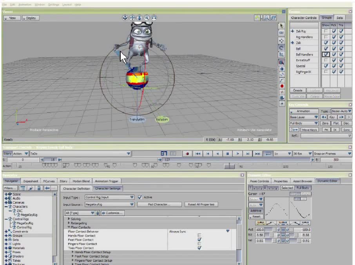Open the Asset Browser tab
Viewport: 355px width, 265px height.
click(x=303, y=181)
